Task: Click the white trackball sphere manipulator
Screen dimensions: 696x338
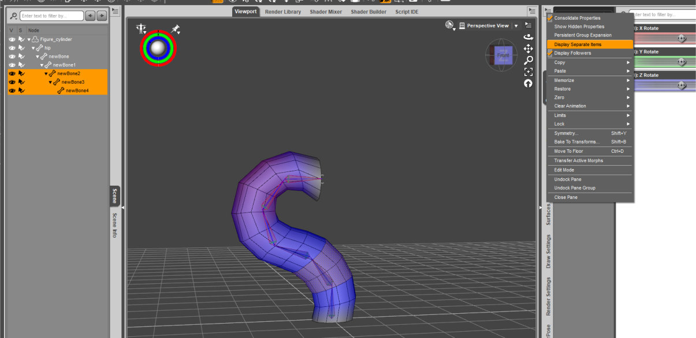Action: pyautogui.click(x=158, y=48)
